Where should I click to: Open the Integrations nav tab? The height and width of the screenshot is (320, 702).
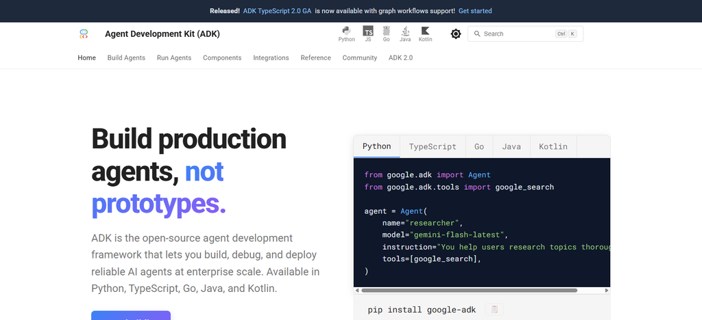coord(271,57)
